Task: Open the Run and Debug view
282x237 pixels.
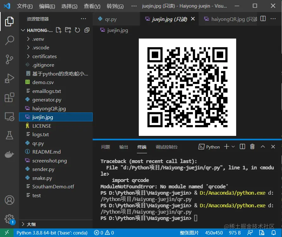Action: click(9, 78)
